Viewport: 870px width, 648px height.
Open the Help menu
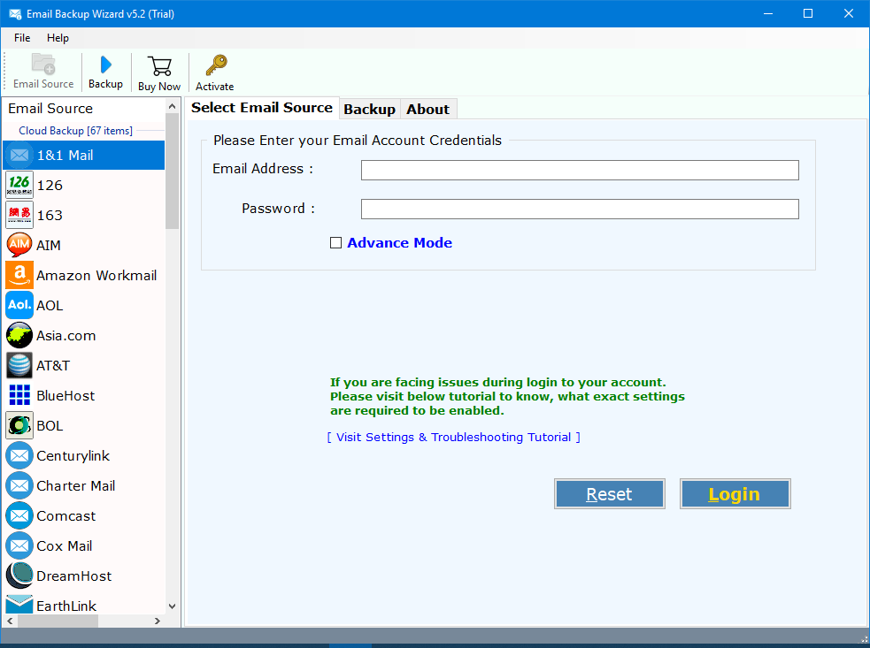pyautogui.click(x=58, y=38)
